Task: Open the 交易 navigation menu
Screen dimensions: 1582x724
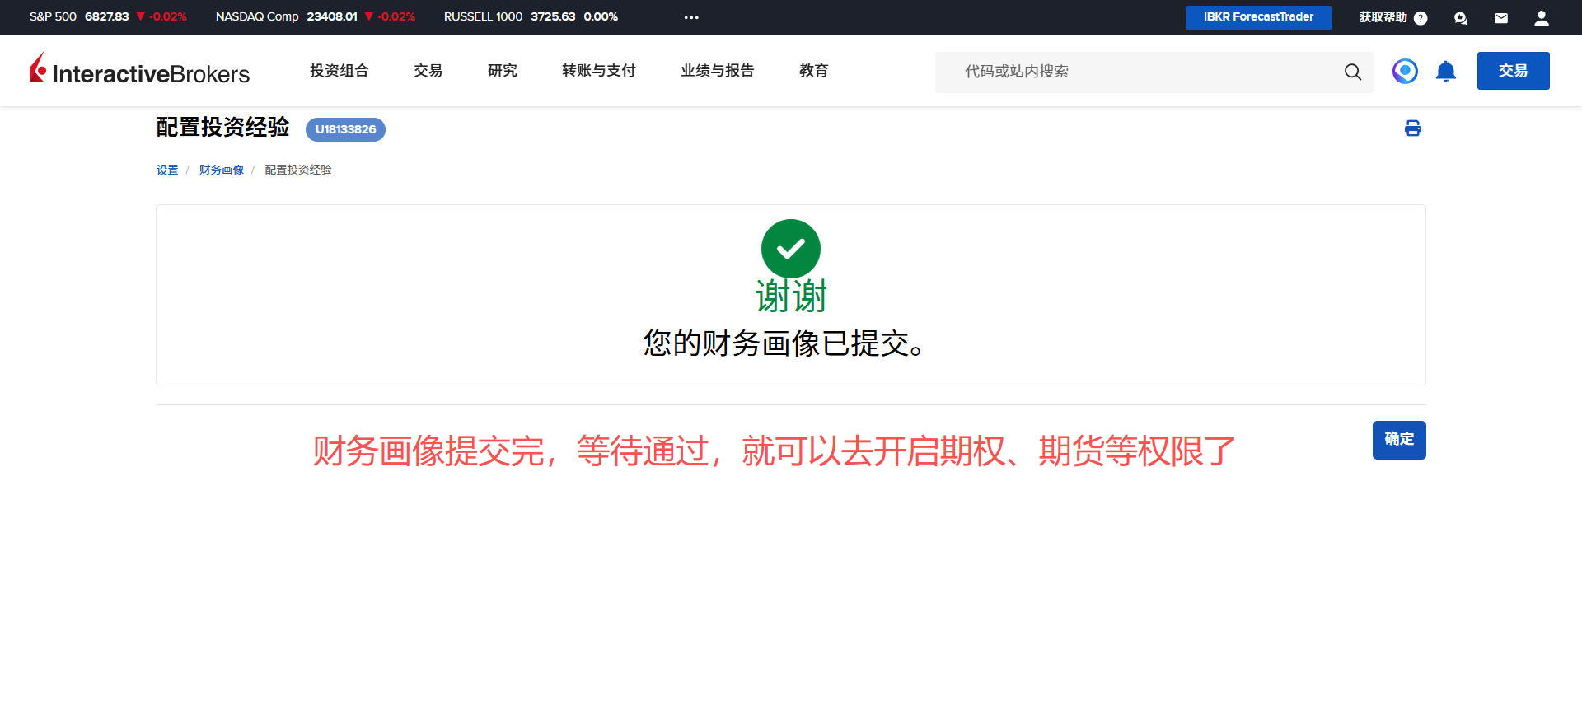Action: [428, 71]
